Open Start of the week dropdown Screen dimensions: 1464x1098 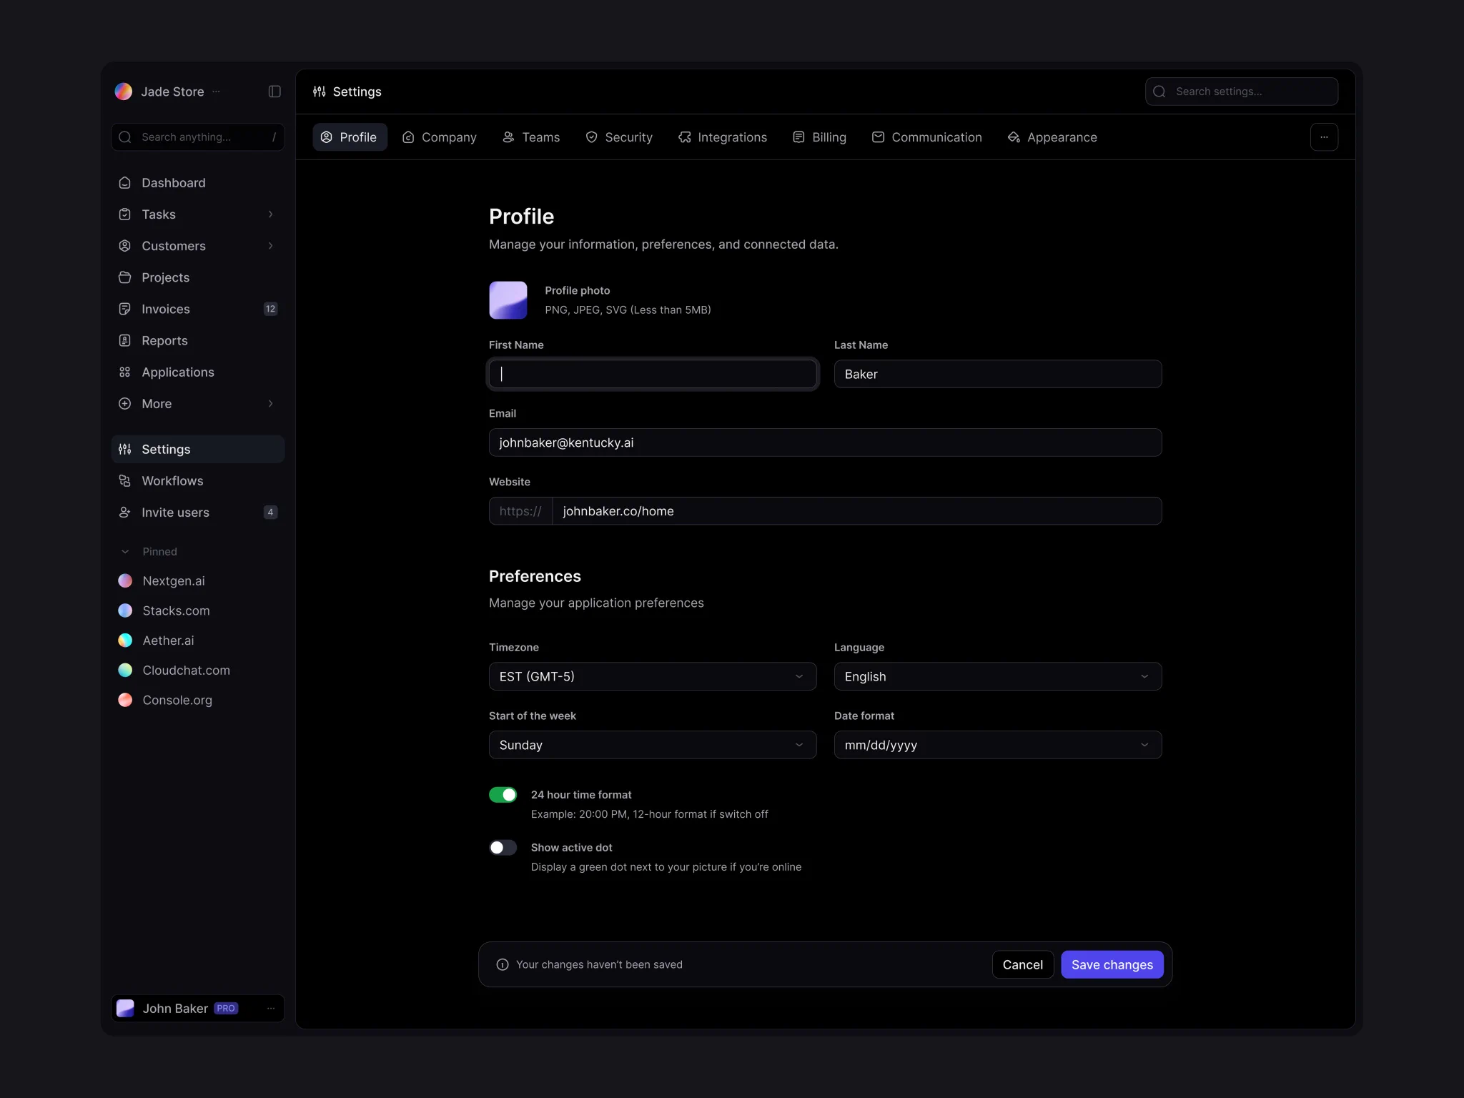click(x=653, y=745)
